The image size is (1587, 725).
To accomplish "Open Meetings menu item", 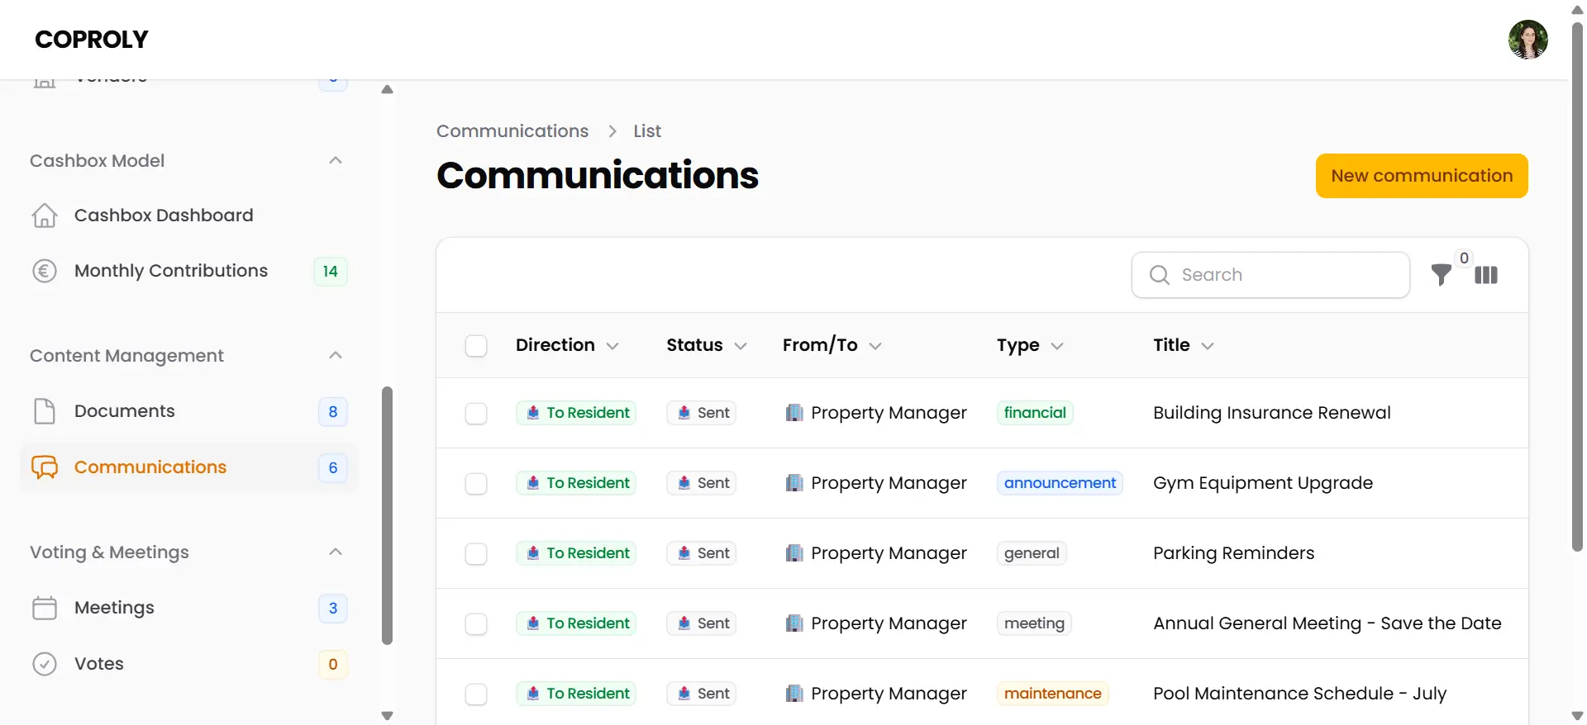I will click(x=189, y=608).
